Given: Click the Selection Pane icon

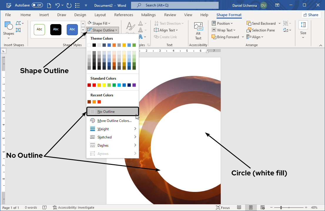Looking at the screenshot, I should point(249,30).
